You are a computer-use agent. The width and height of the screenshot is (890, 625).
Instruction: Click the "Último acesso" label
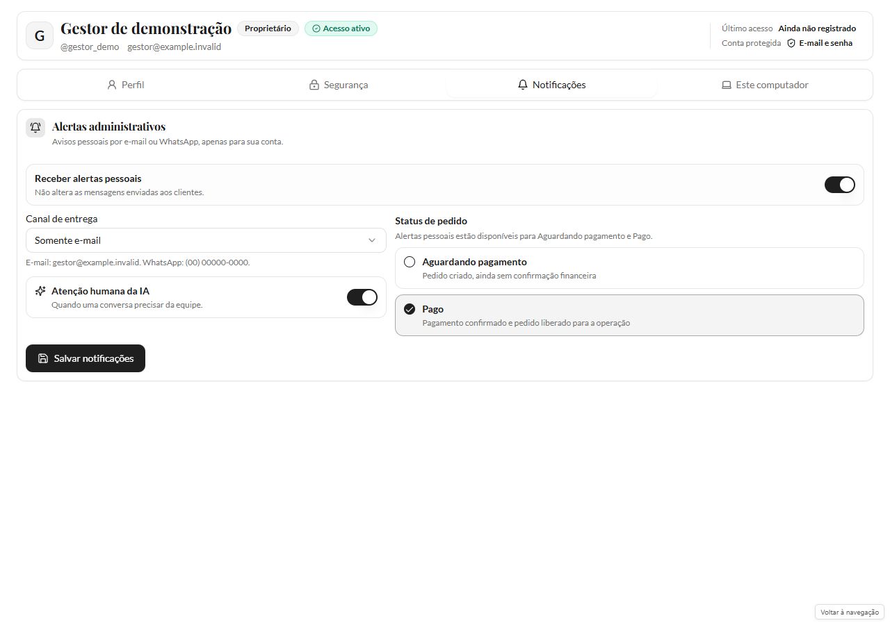[x=747, y=28]
